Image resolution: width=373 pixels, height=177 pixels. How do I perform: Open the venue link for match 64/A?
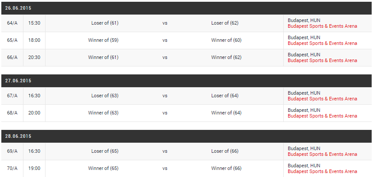click(322, 26)
